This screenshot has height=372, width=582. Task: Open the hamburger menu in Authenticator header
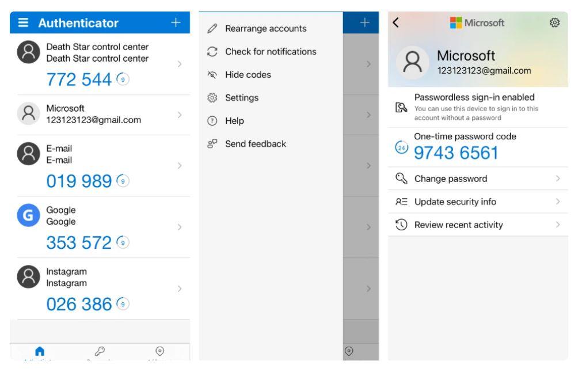23,22
